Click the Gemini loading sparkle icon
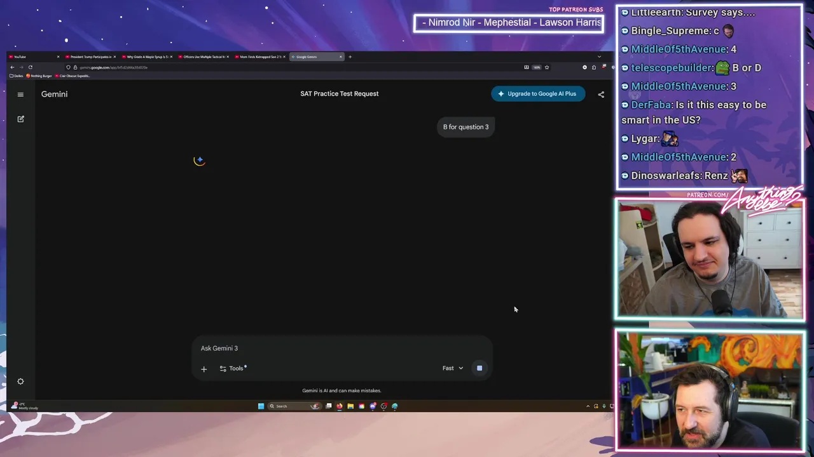The image size is (814, 457). pyautogui.click(x=199, y=160)
